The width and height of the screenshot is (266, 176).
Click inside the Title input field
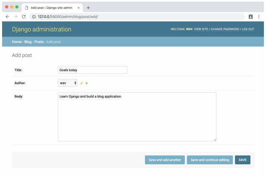[x=92, y=70]
